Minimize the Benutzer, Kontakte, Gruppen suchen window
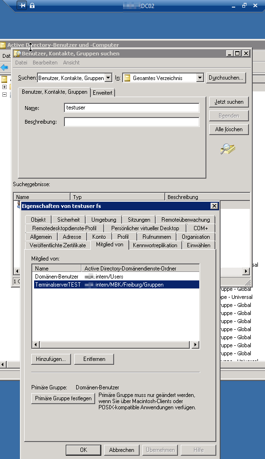 point(230,53)
